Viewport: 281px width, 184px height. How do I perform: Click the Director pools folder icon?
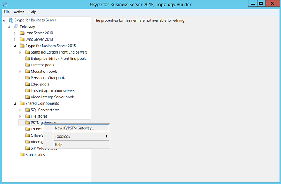(x=27, y=65)
